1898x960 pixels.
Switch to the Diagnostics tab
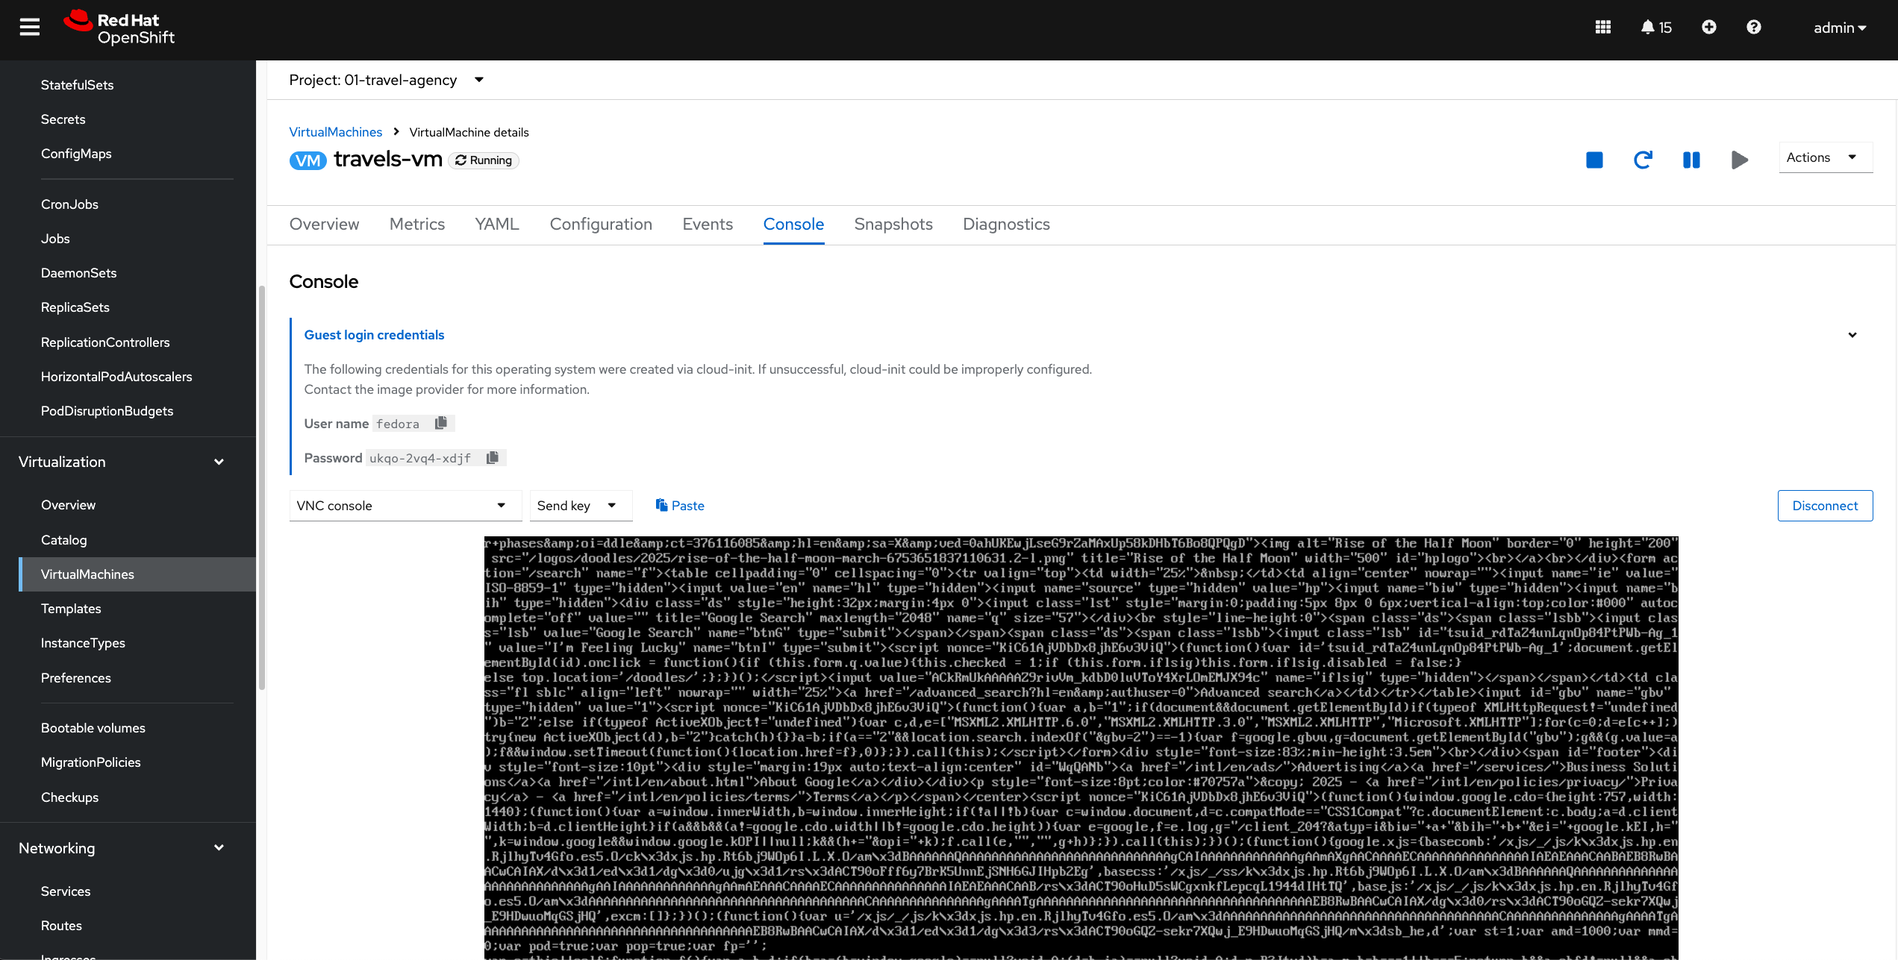(1006, 225)
